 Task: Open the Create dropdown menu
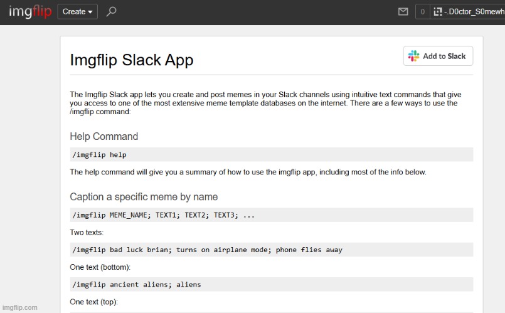pyautogui.click(x=78, y=12)
